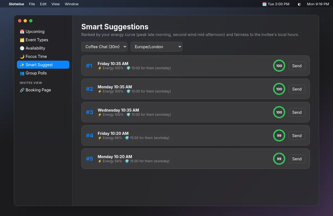Send the Wednesday 10:35 AM suggestion
Viewport: 333px width, 216px height.
(x=297, y=112)
